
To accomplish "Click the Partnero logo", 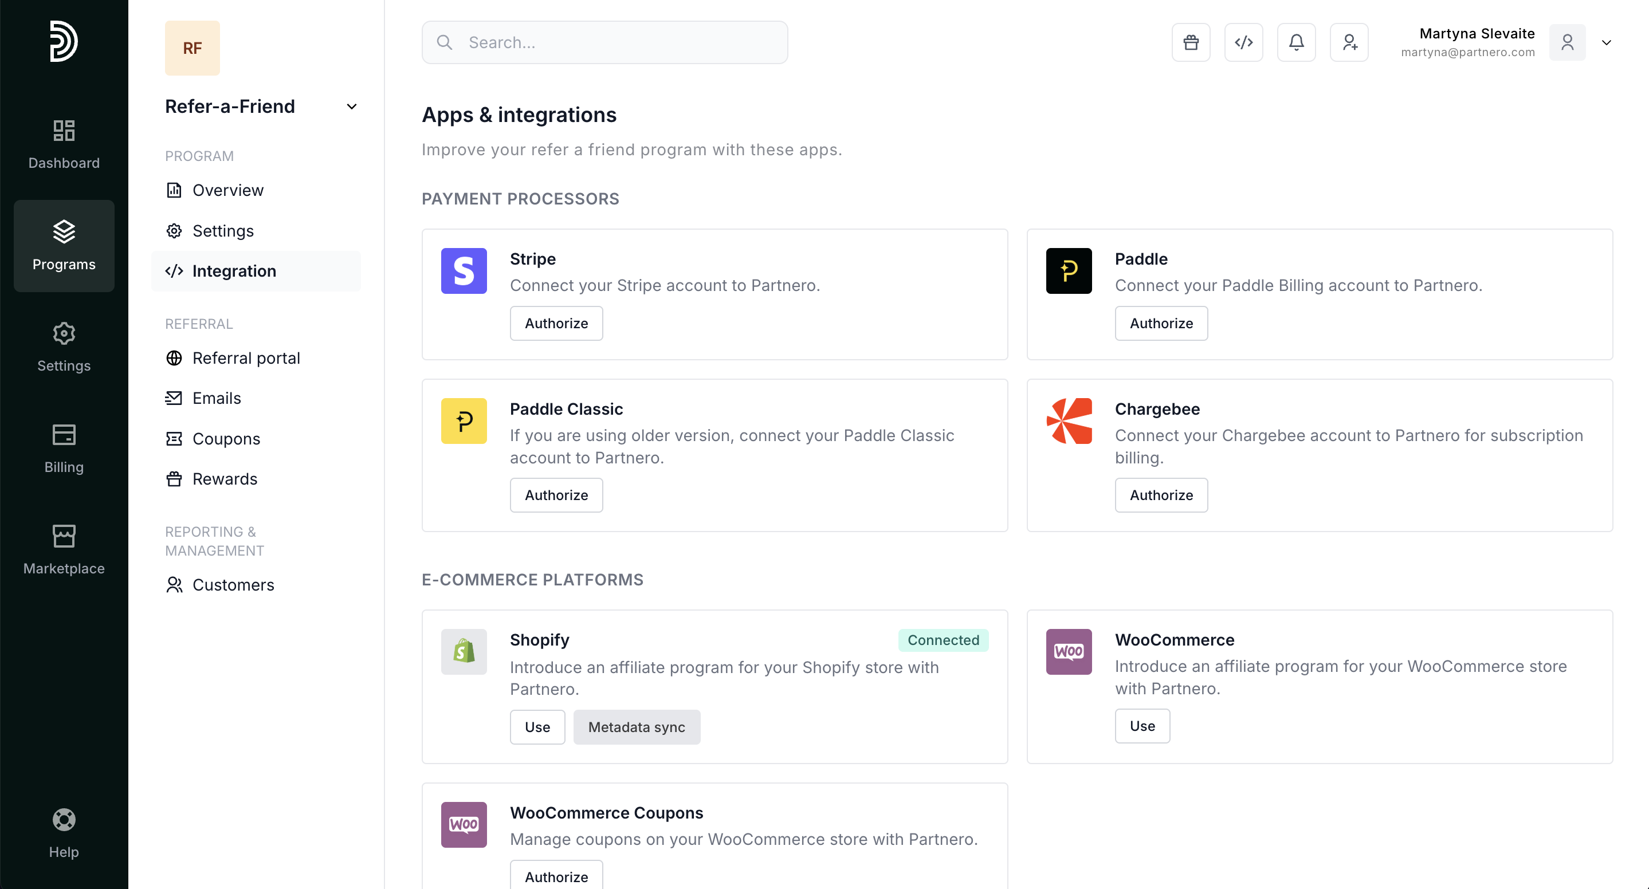I will [x=64, y=42].
